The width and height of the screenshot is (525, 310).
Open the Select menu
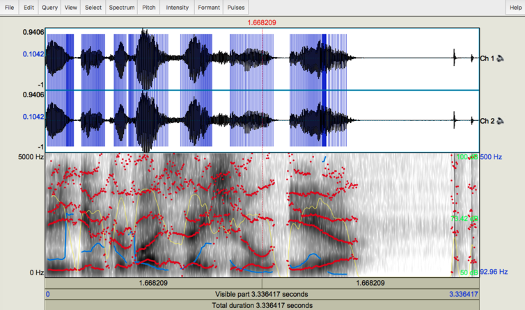coord(93,7)
